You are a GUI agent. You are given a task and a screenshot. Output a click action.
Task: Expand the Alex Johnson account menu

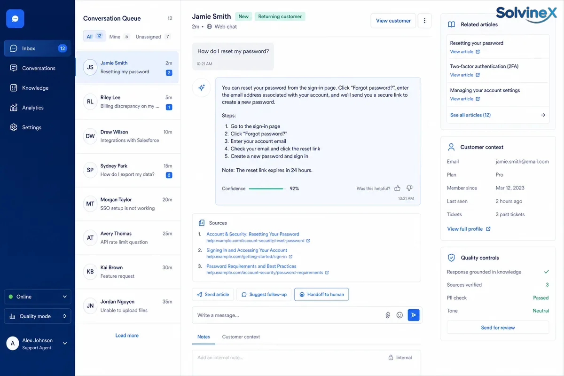(x=65, y=344)
